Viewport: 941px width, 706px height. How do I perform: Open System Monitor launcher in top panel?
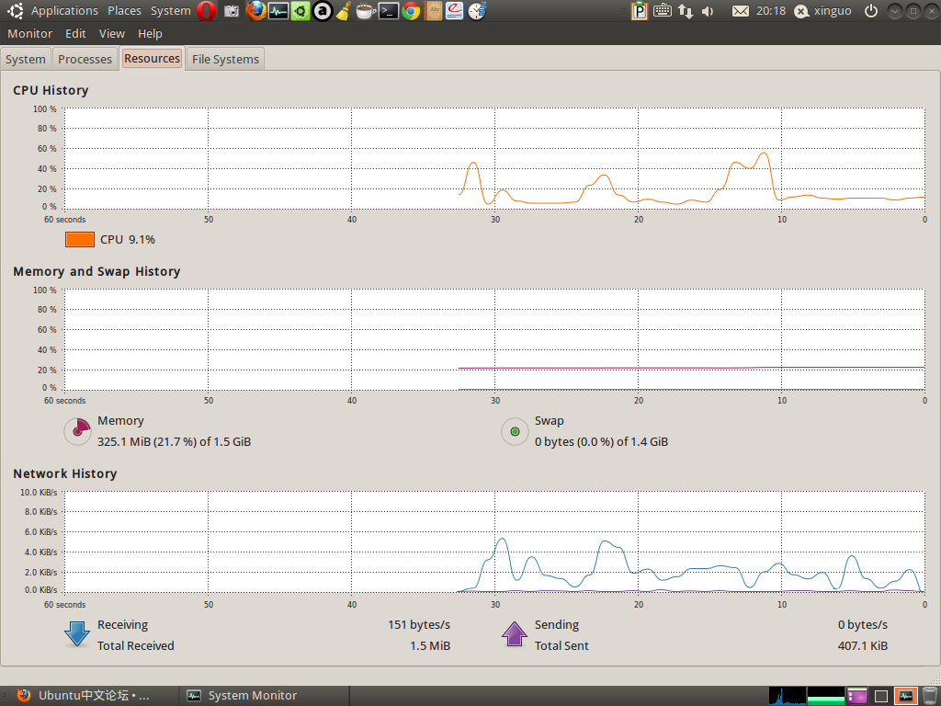click(x=278, y=11)
